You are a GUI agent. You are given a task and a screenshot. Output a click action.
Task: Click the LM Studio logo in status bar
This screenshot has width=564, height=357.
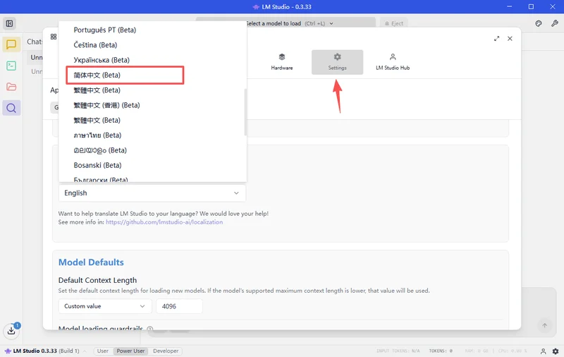8,351
